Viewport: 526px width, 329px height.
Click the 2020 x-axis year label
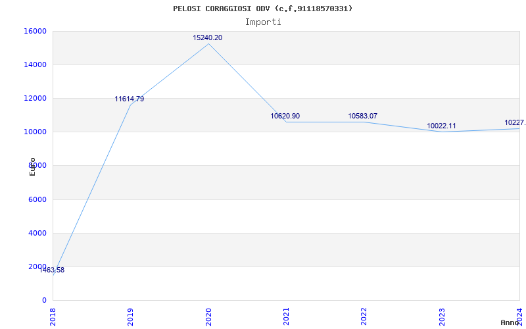[x=208, y=317]
